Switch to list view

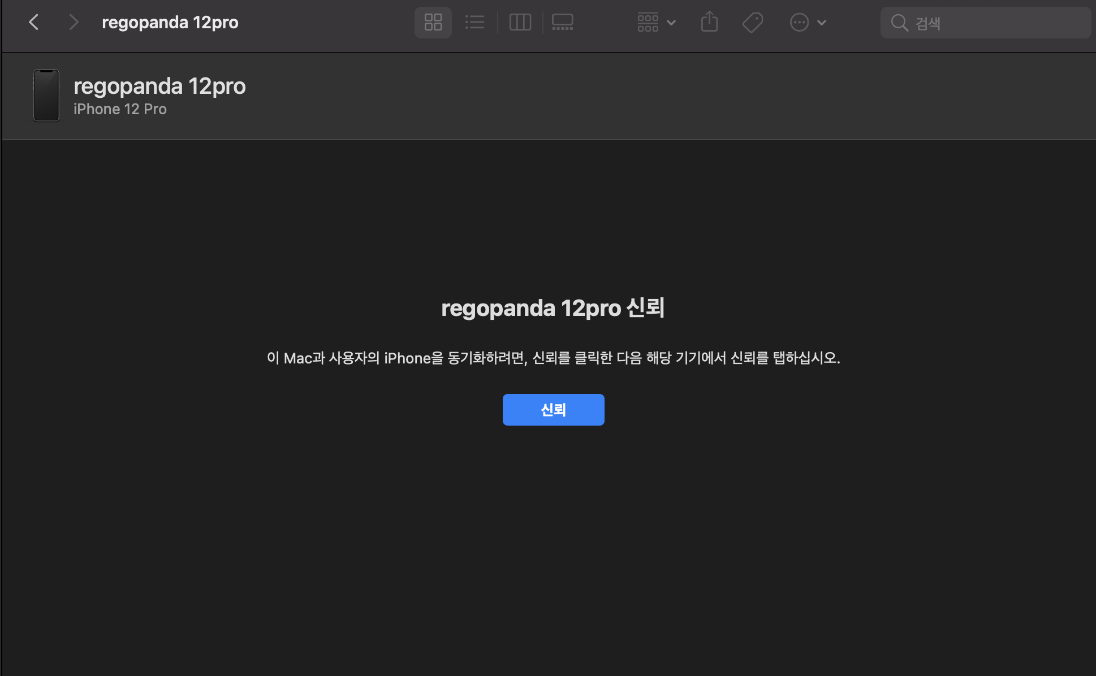coord(474,23)
